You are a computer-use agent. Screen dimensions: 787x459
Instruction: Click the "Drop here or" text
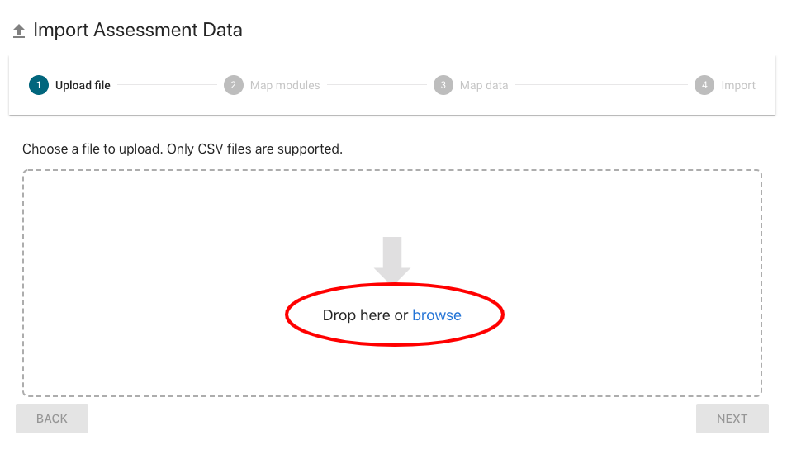click(x=365, y=315)
